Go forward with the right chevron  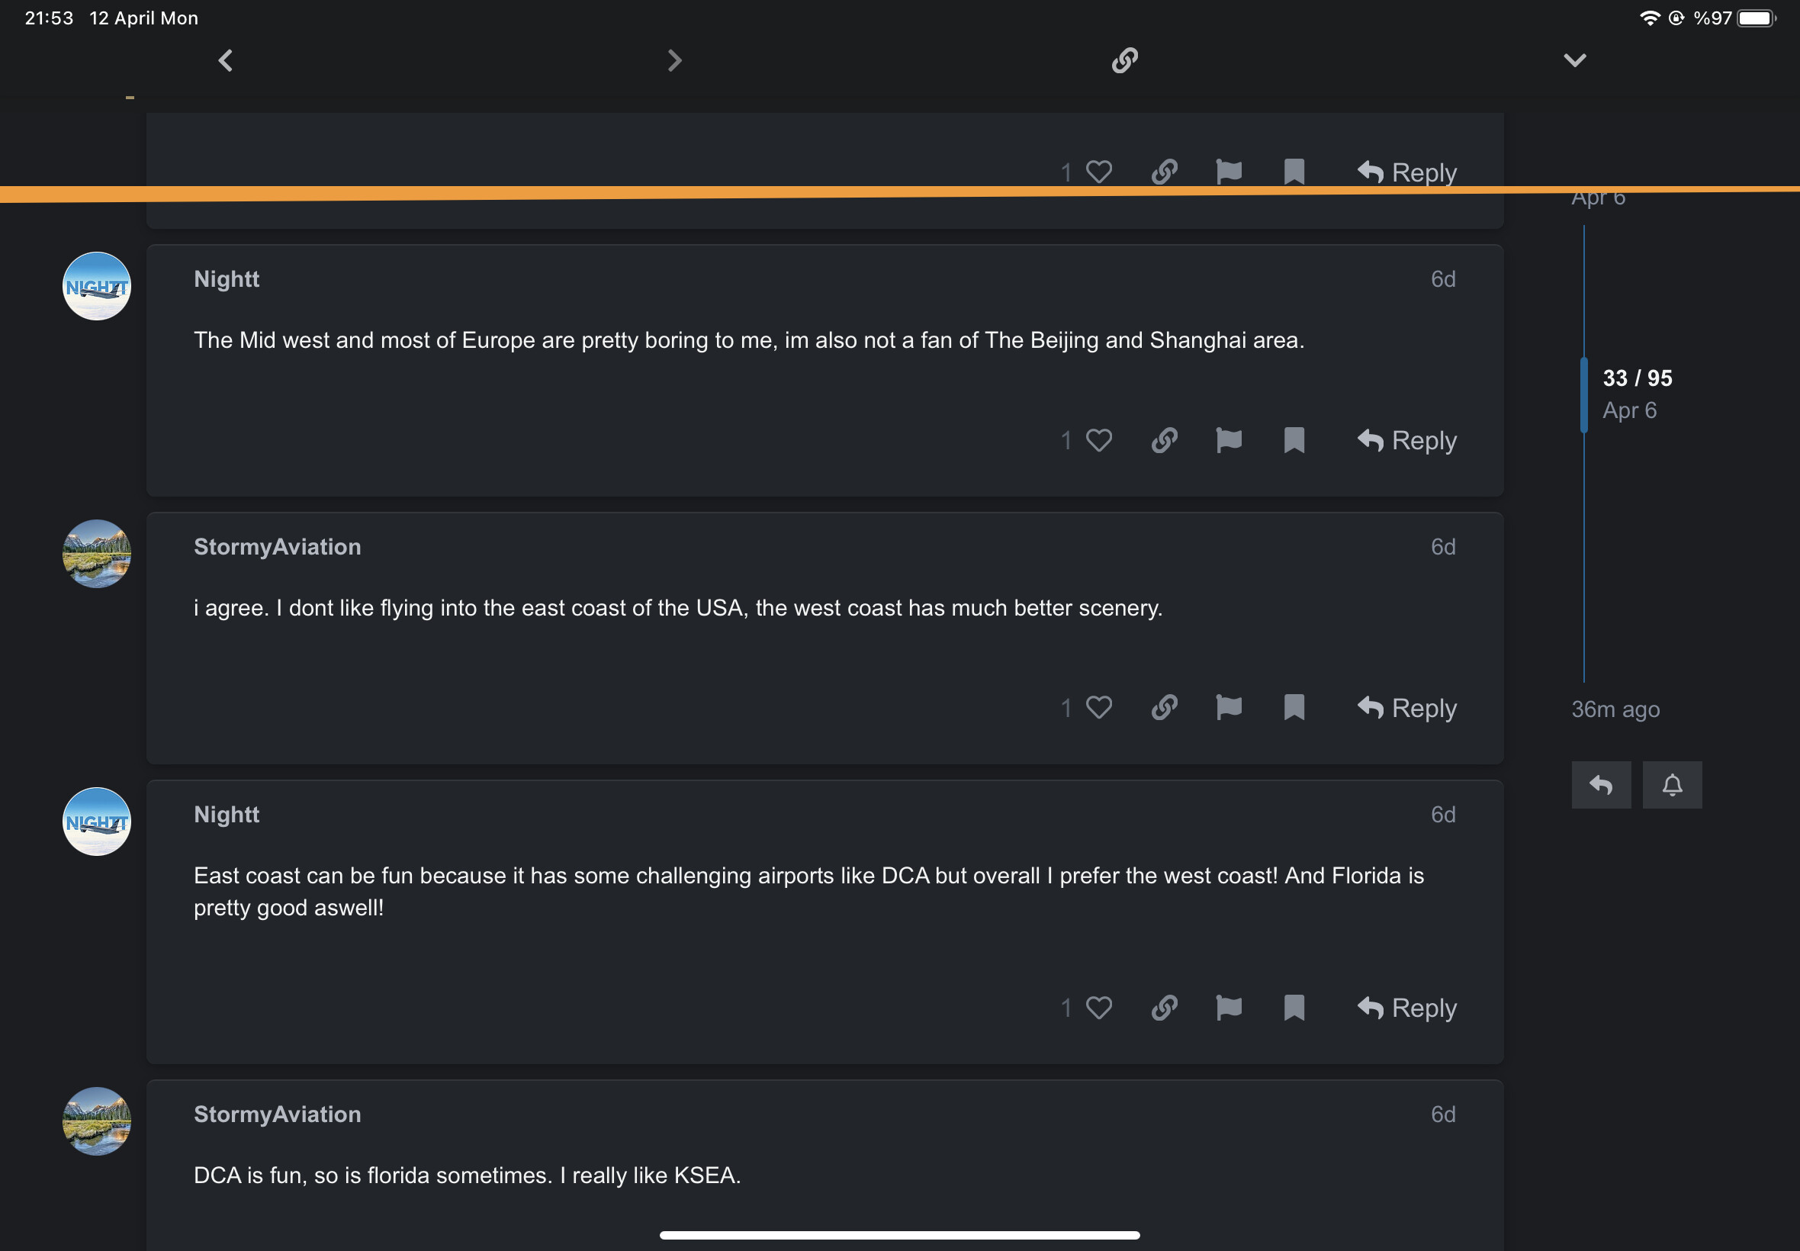674,60
